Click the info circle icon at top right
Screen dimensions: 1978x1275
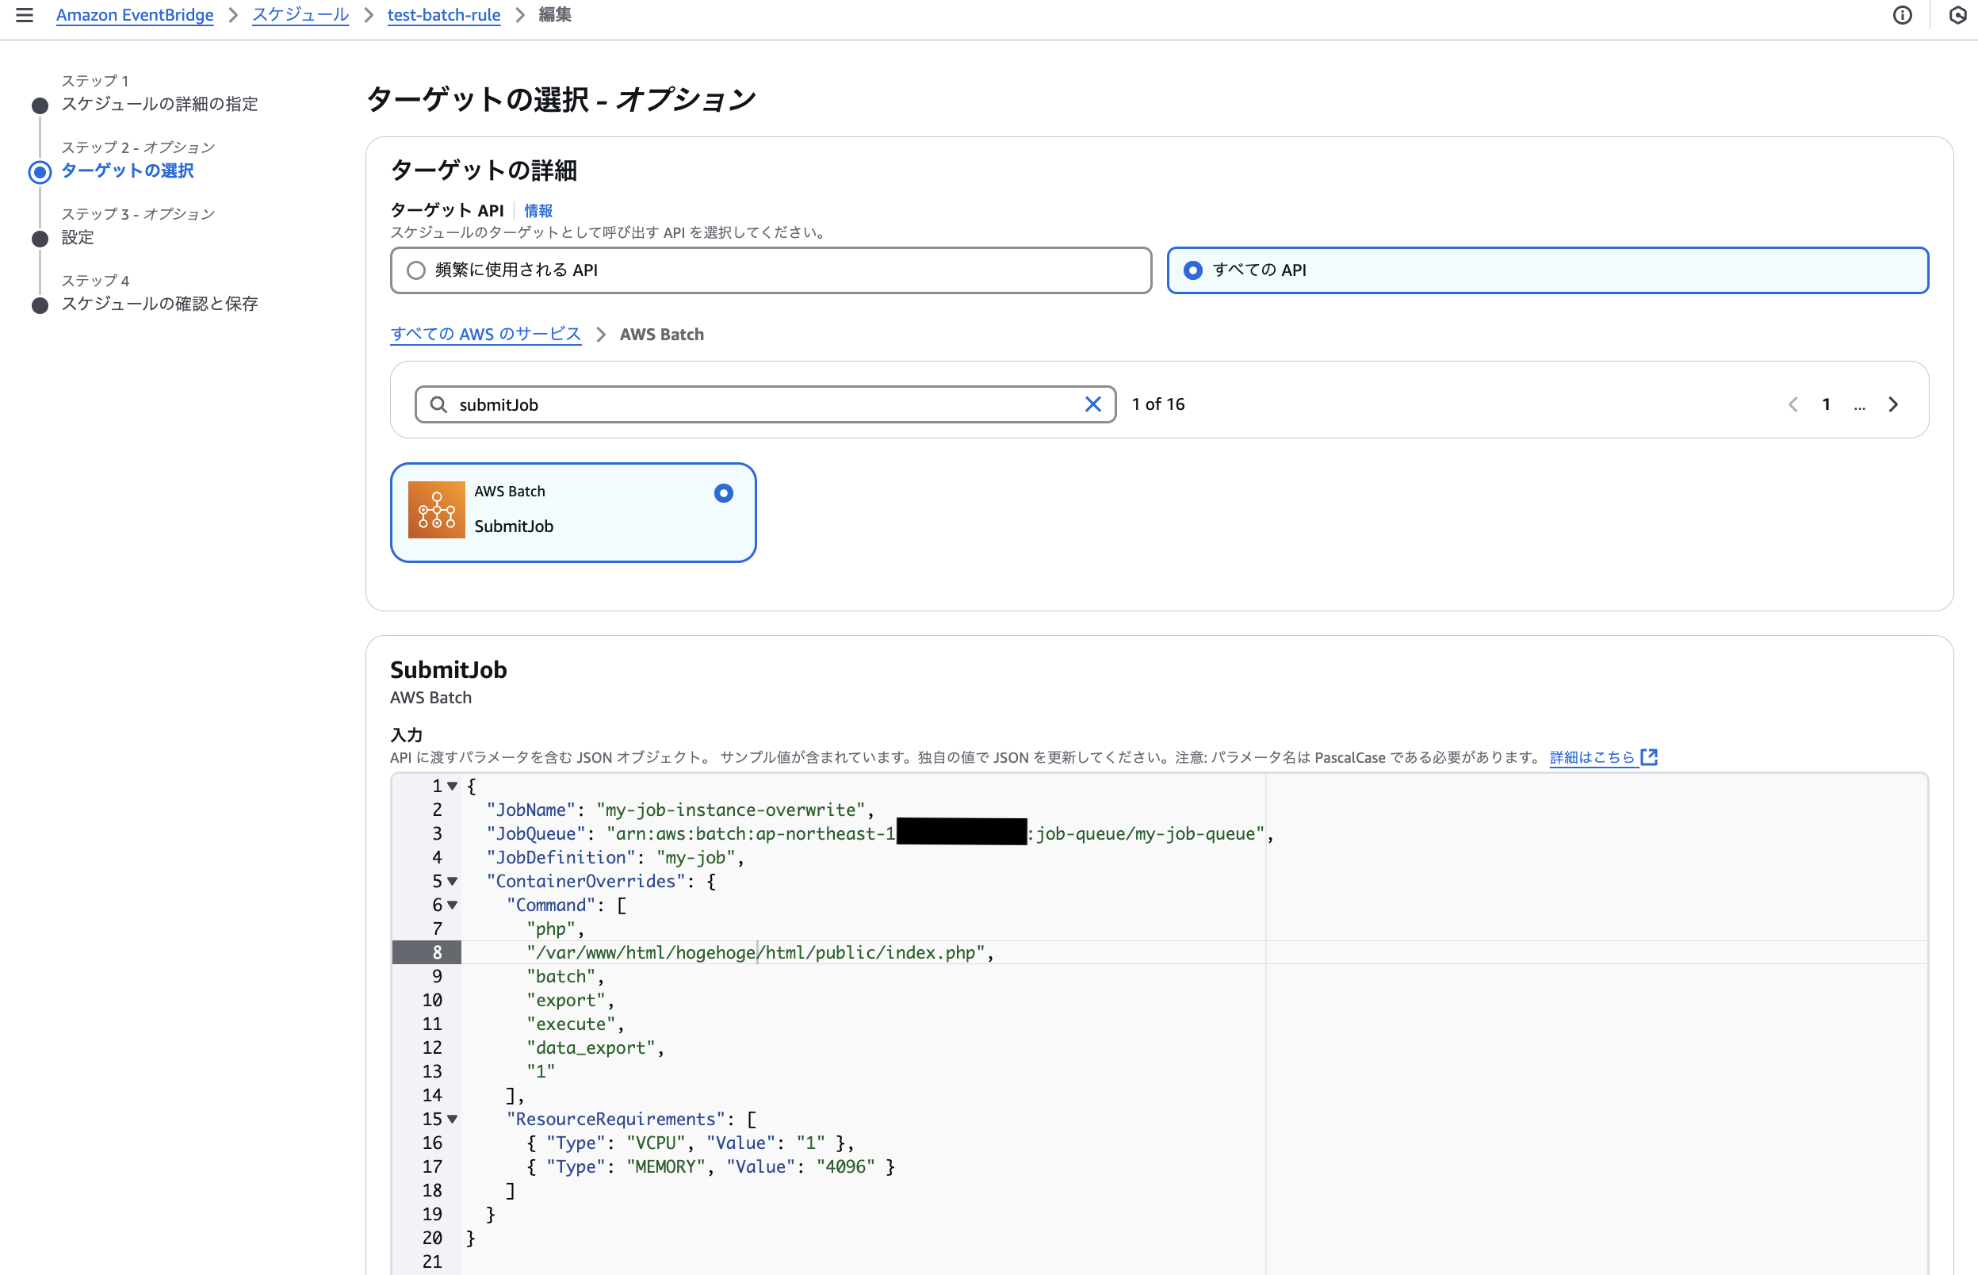point(1902,15)
